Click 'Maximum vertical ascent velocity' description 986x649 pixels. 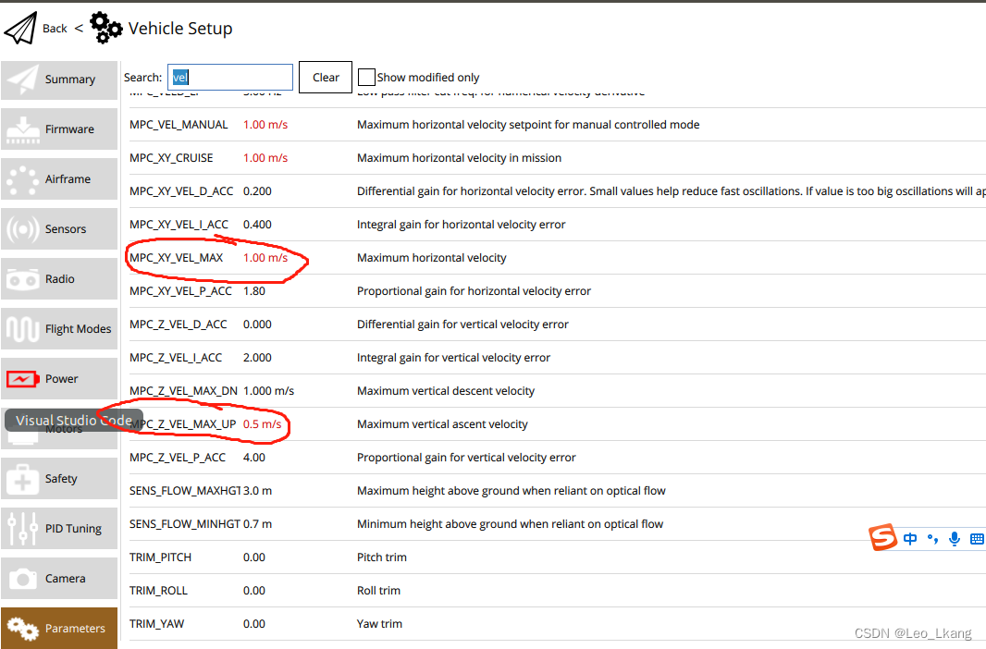point(442,424)
